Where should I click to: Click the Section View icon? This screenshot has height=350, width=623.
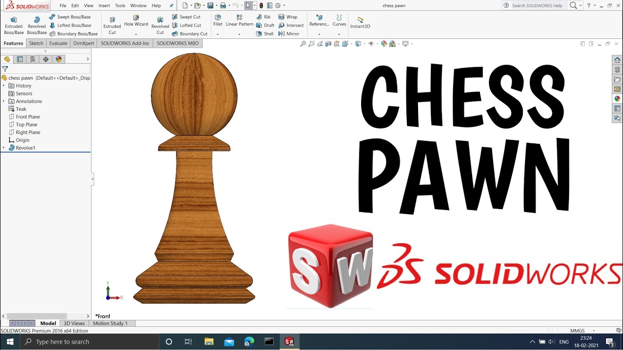coord(329,44)
